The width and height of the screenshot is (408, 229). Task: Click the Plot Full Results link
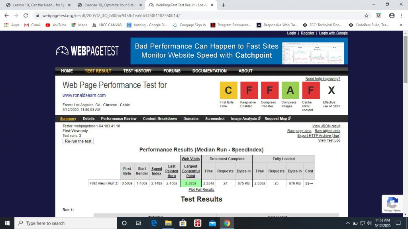coord(201,190)
